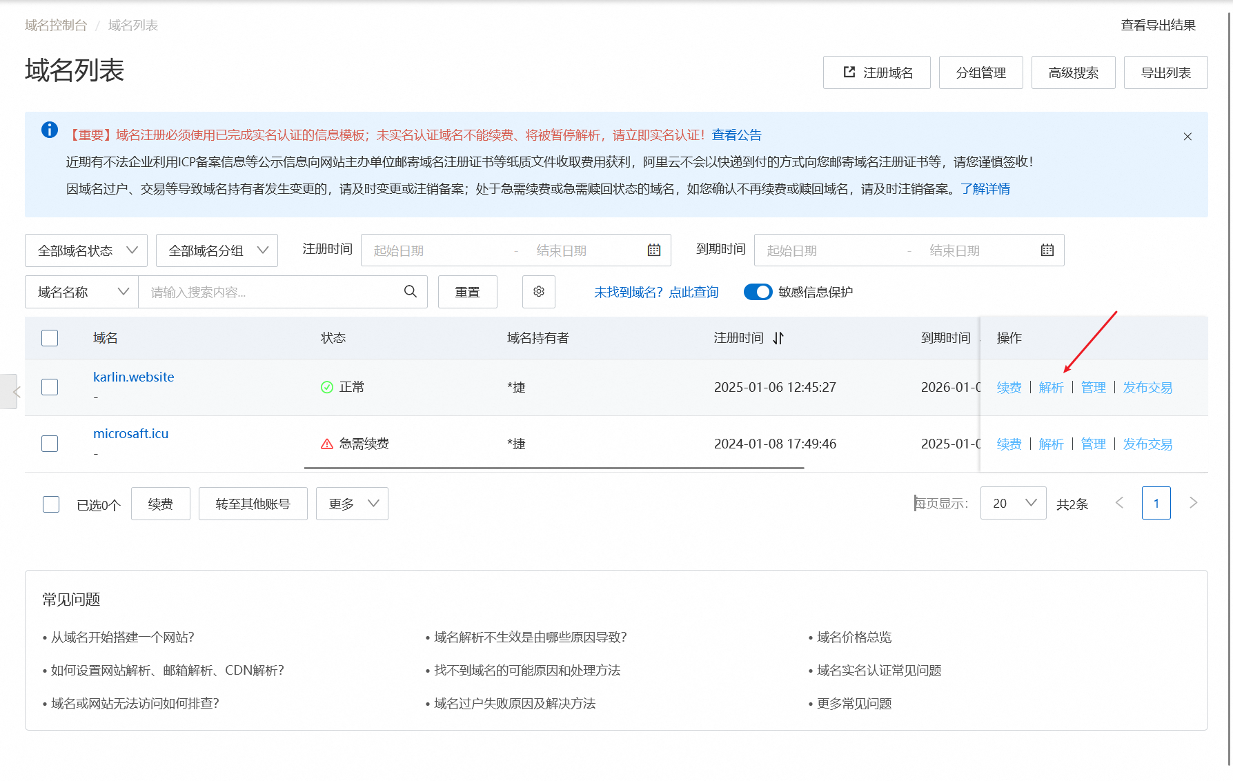Open the 域名实名认证常见问题 link
Viewport: 1233px width, 781px height.
coord(879,671)
